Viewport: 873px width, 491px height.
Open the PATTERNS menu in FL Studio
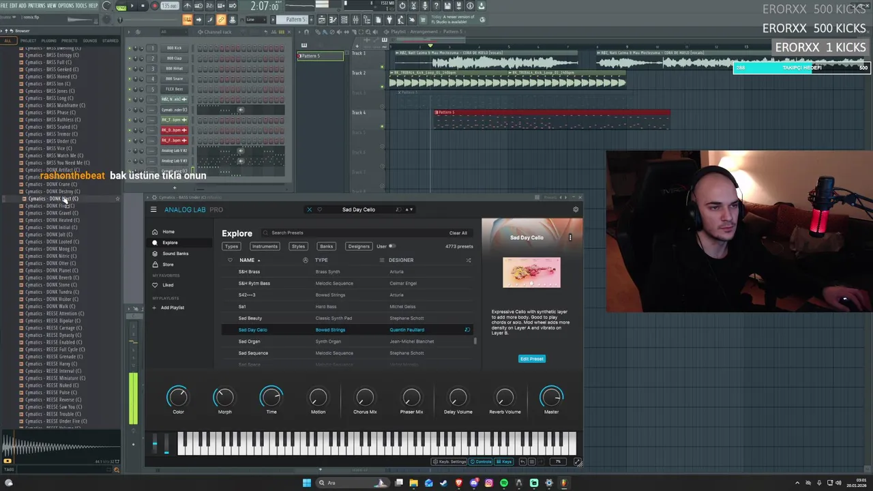click(x=37, y=5)
